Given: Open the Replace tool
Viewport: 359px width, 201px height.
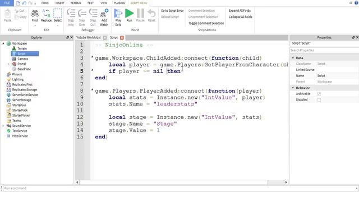Looking at the screenshot, I should 46,16.
